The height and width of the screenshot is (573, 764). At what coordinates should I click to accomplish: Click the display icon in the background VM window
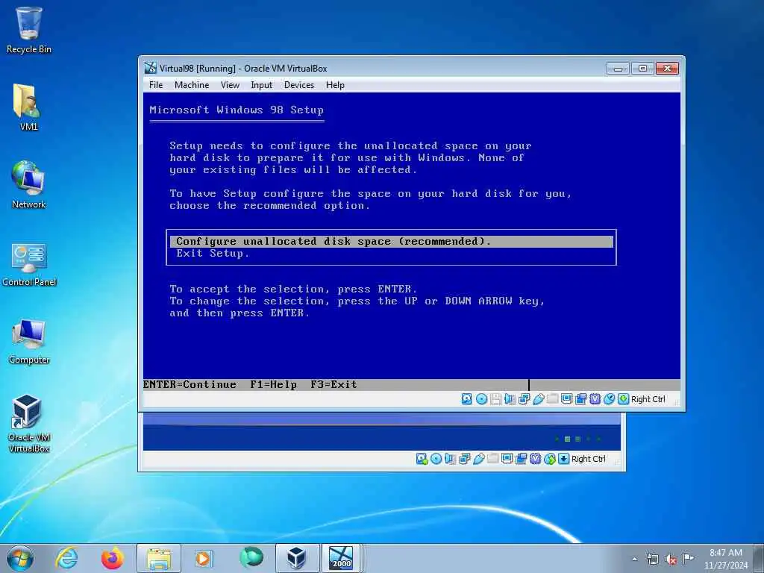(507, 459)
